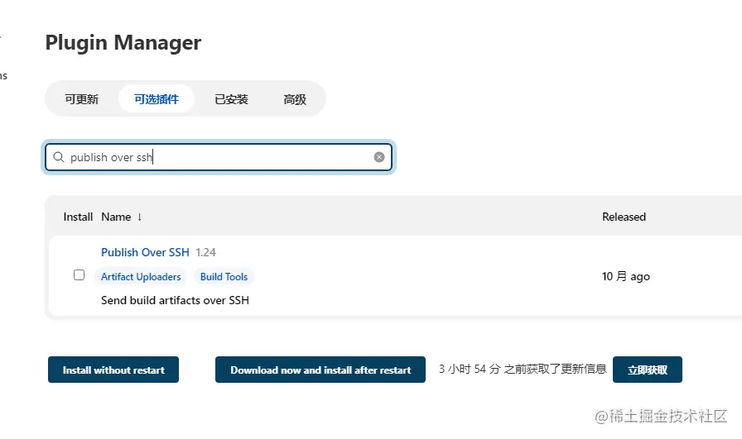This screenshot has height=439, width=742.
Task: Filter by Artifact Uploaders tag
Action: pos(141,277)
